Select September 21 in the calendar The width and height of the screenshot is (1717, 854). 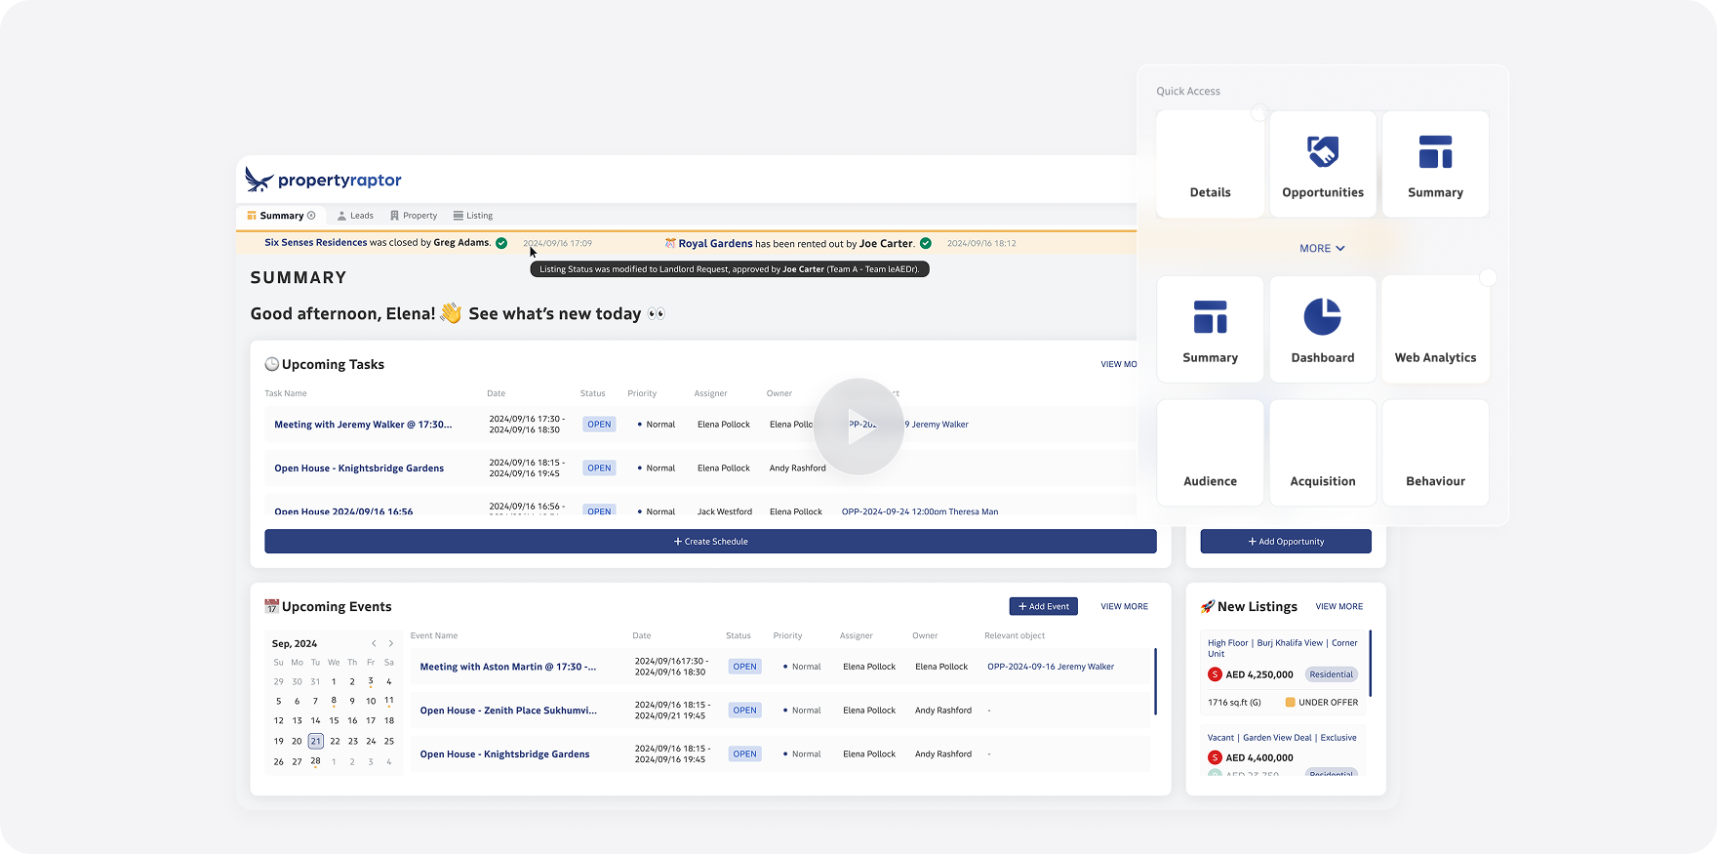(x=315, y=742)
